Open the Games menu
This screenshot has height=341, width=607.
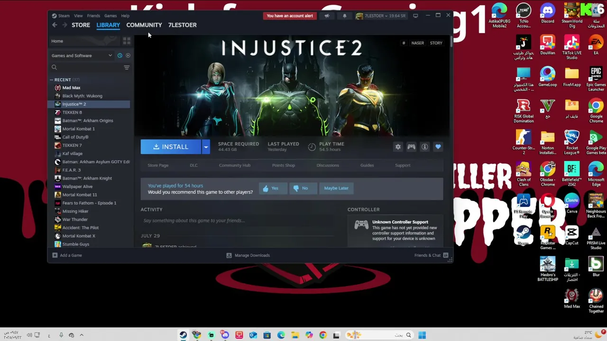point(110,16)
